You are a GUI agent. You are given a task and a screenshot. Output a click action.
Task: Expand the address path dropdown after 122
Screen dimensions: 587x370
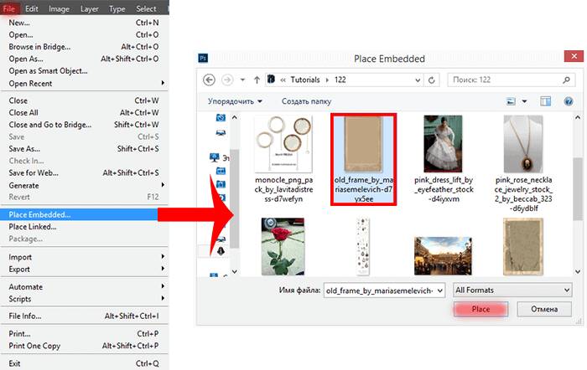coord(418,80)
